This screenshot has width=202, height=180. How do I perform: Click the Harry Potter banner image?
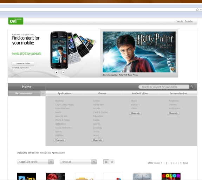pyautogui.click(x=139, y=52)
